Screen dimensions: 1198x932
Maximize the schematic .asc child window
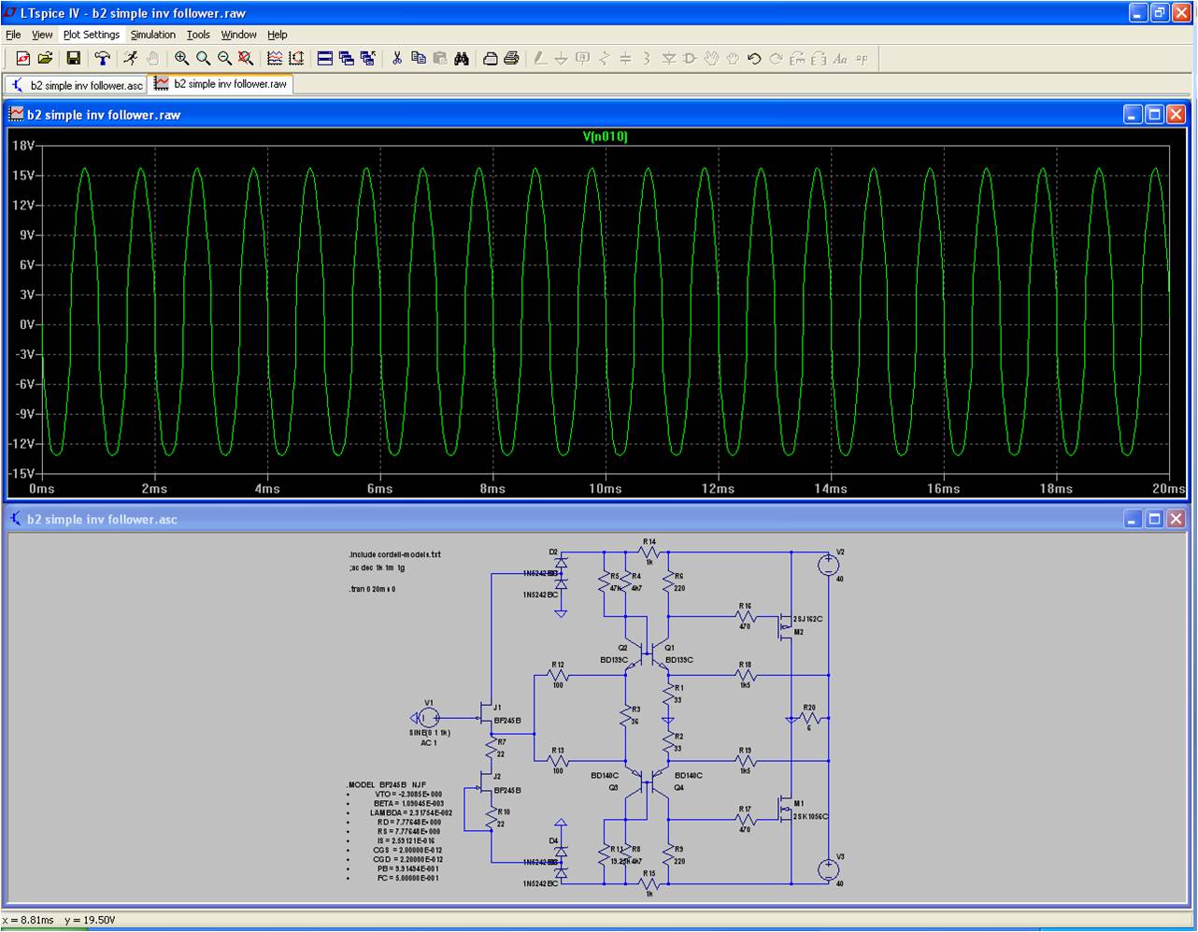pos(1154,519)
